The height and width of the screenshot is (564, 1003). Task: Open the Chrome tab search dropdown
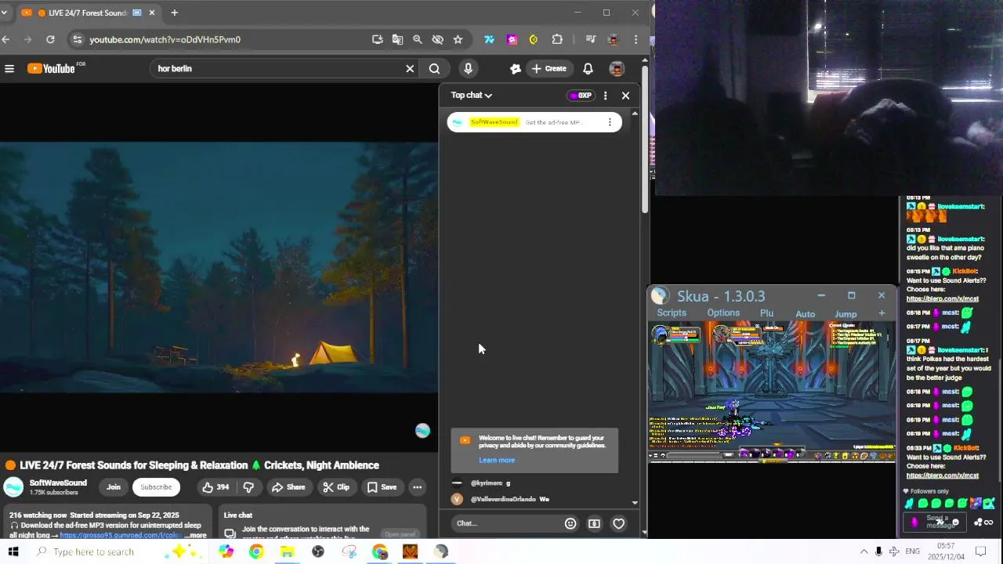(4, 13)
